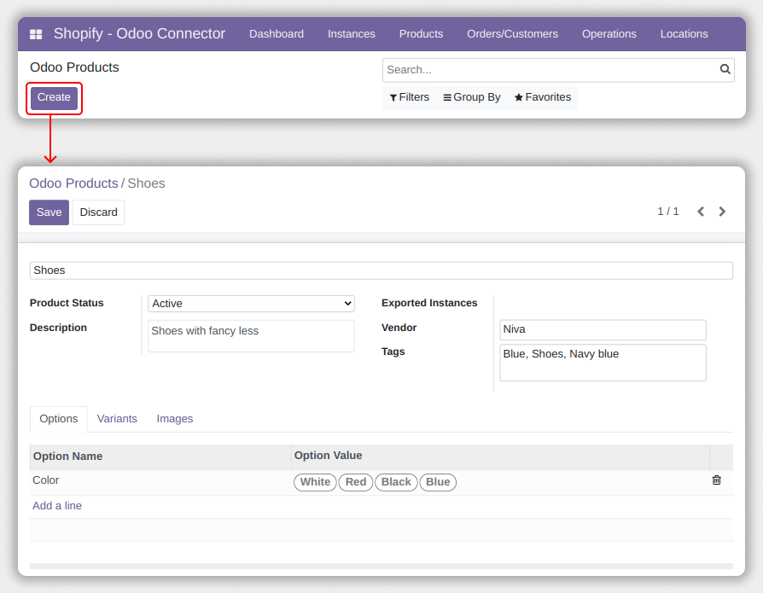Edit the Tags field
This screenshot has height=593, width=763.
(x=603, y=363)
